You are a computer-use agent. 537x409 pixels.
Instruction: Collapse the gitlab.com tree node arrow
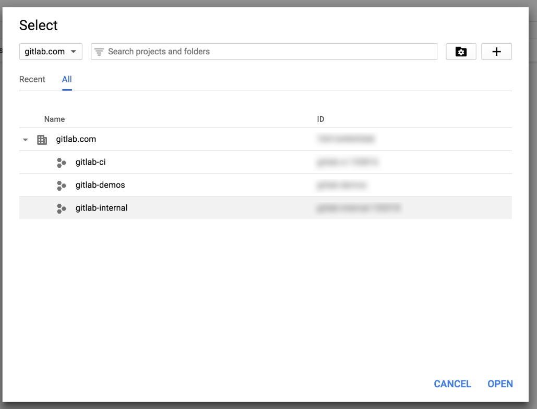[26, 140]
